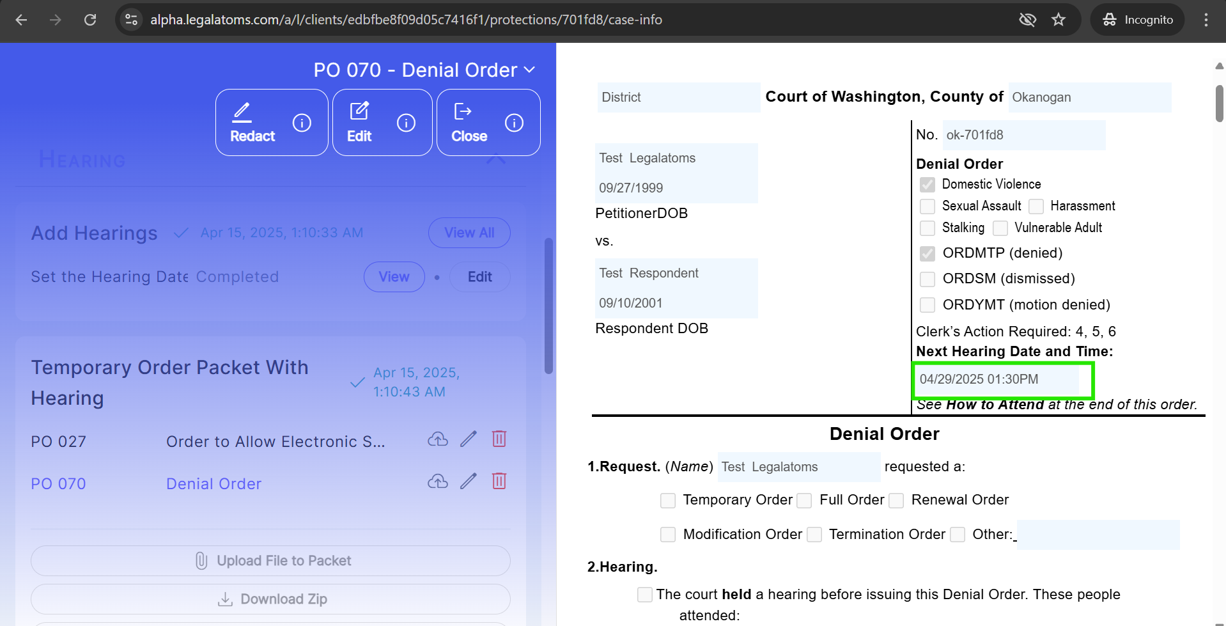Check the Termination Order checkbox
This screenshot has height=626, width=1226.
[x=814, y=535]
